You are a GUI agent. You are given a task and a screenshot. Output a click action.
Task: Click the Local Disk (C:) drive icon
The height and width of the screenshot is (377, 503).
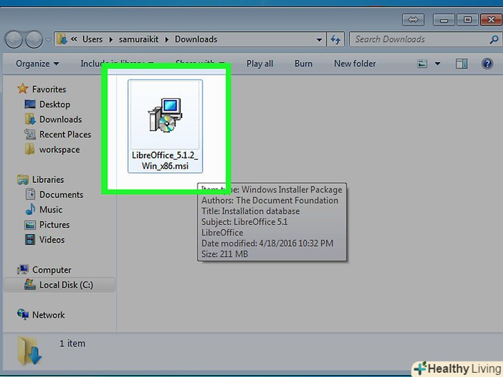30,284
